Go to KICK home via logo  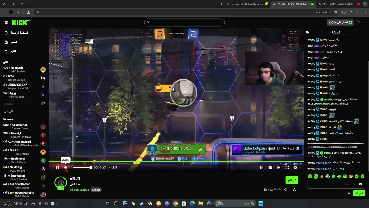tap(21, 23)
